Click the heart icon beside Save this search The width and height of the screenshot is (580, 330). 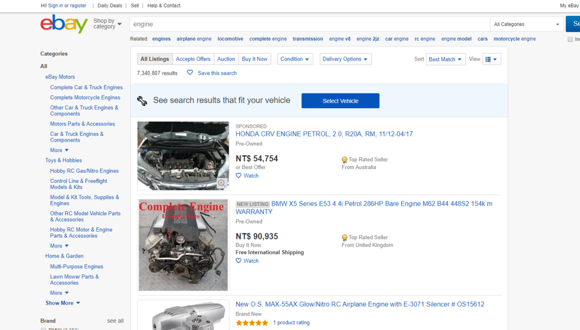coord(190,73)
